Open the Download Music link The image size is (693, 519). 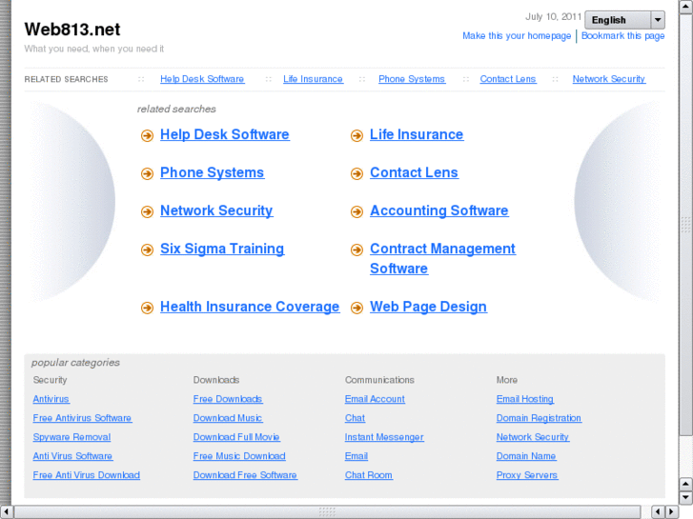click(x=228, y=418)
